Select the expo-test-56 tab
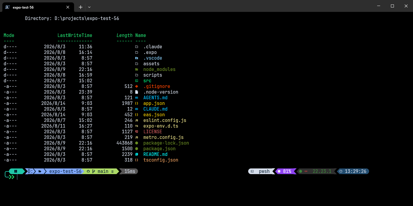 click(38, 7)
